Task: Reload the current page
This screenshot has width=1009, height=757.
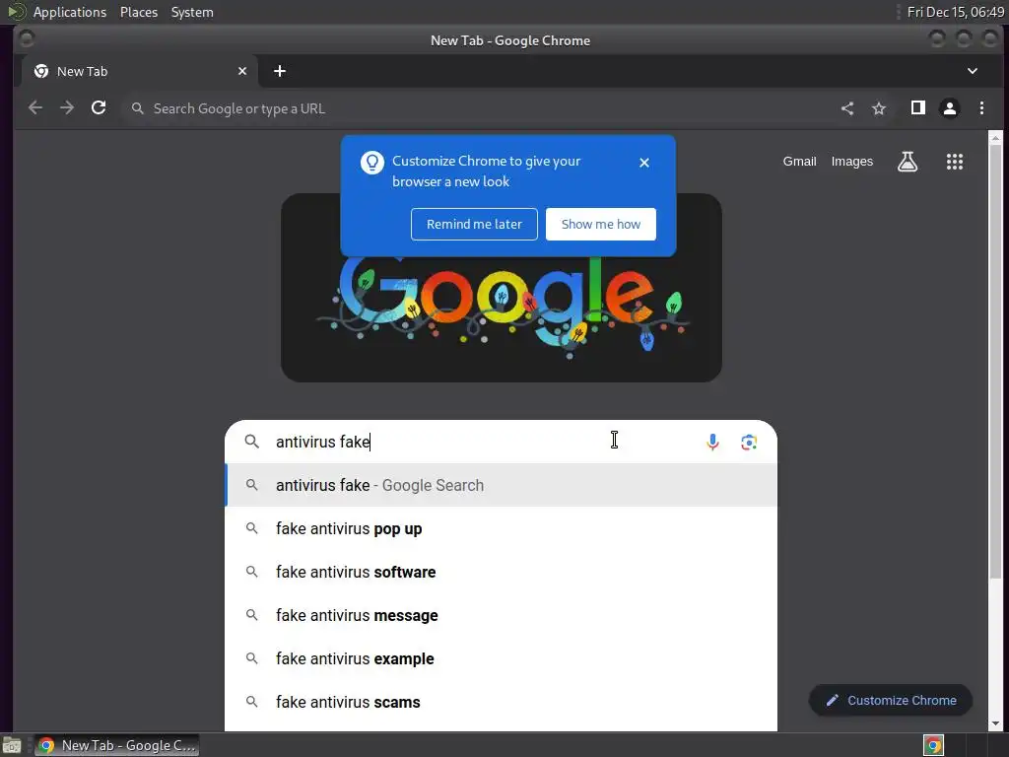Action: pos(99,108)
